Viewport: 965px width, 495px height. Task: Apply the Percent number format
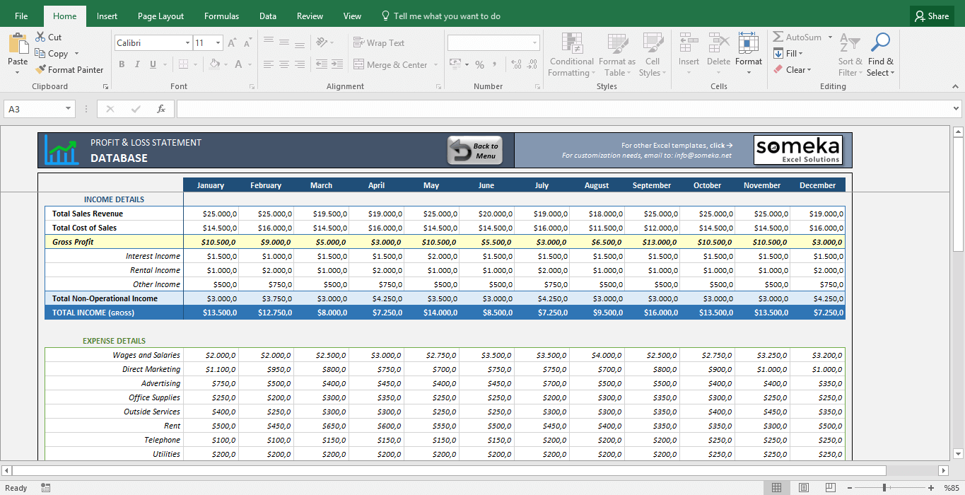click(479, 64)
